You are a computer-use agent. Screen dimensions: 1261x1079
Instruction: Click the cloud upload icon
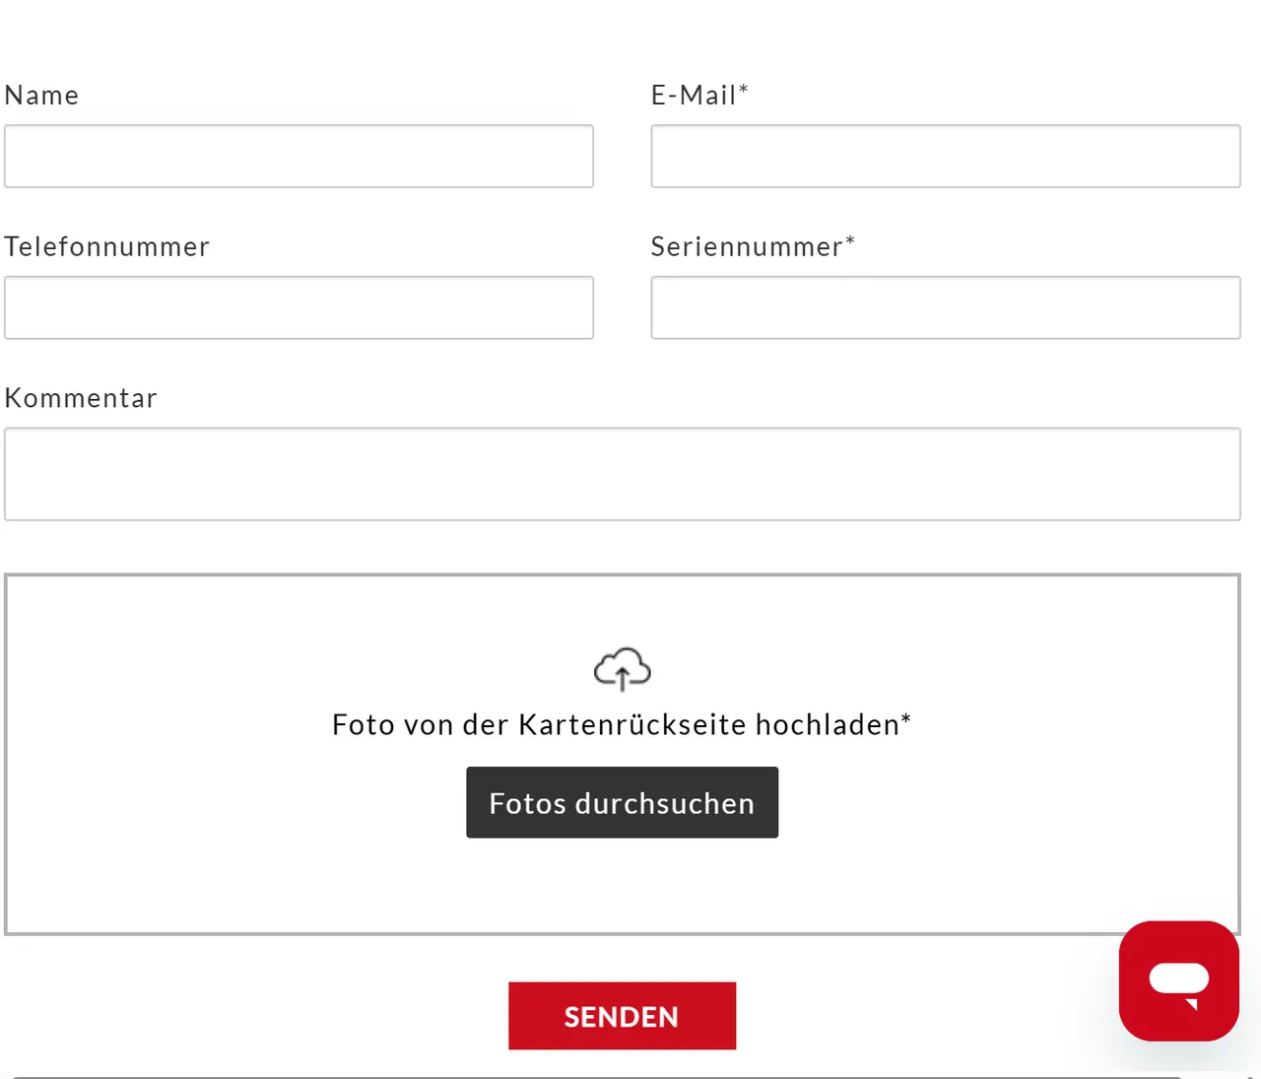tap(623, 669)
